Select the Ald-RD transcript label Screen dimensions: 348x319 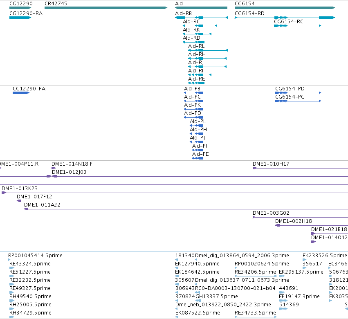(x=191, y=38)
